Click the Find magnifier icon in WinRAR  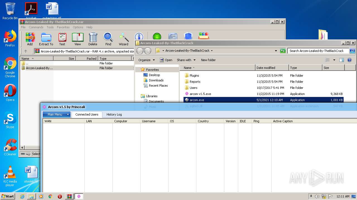(x=108, y=39)
